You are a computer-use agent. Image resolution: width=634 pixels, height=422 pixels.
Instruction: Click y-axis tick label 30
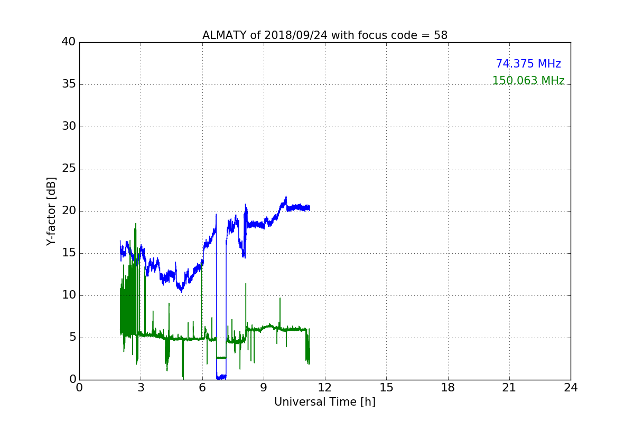point(69,127)
